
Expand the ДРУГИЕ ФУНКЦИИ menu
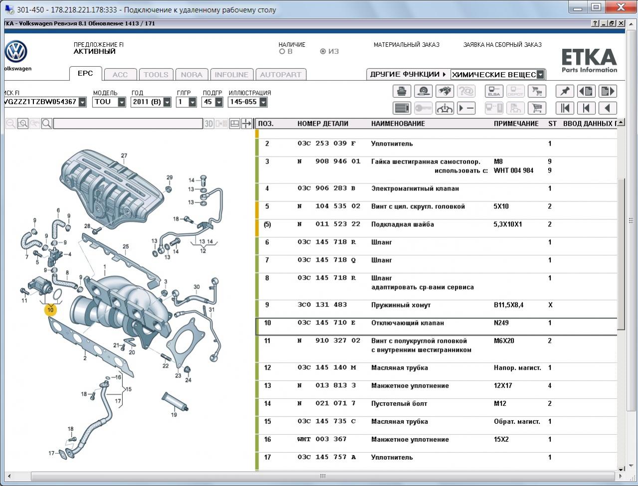click(408, 74)
